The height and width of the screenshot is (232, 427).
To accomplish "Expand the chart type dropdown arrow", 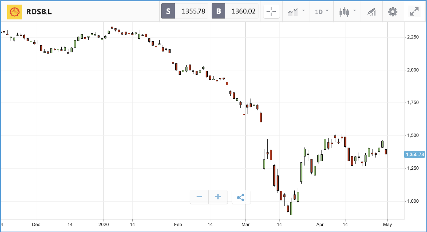I will tap(355, 11).
